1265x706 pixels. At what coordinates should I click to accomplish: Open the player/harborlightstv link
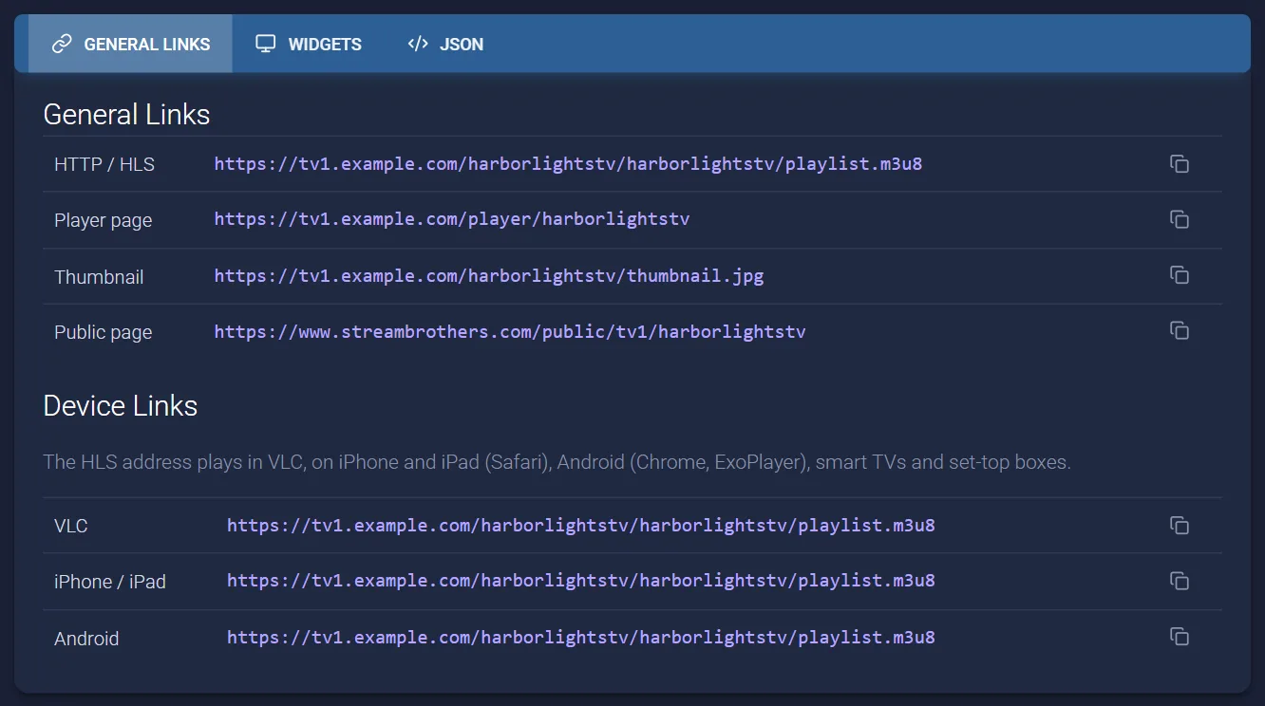(x=452, y=219)
